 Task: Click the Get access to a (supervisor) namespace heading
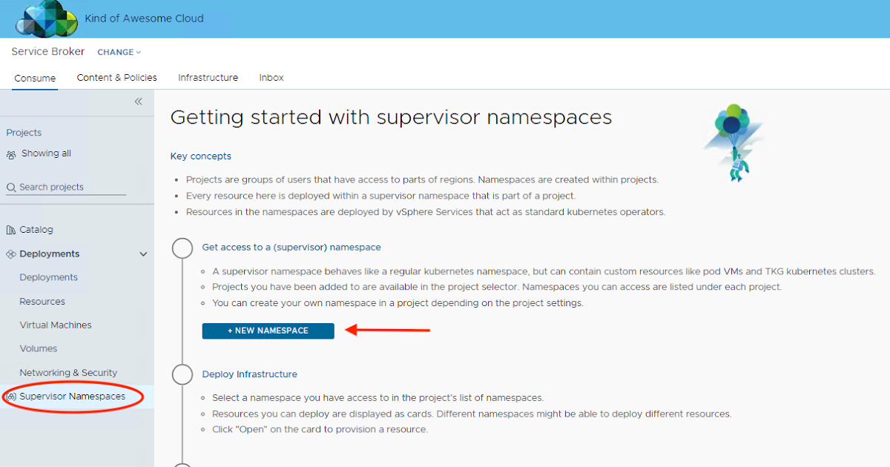pyautogui.click(x=291, y=247)
